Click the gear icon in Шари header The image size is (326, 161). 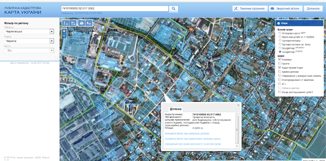(x=279, y=23)
